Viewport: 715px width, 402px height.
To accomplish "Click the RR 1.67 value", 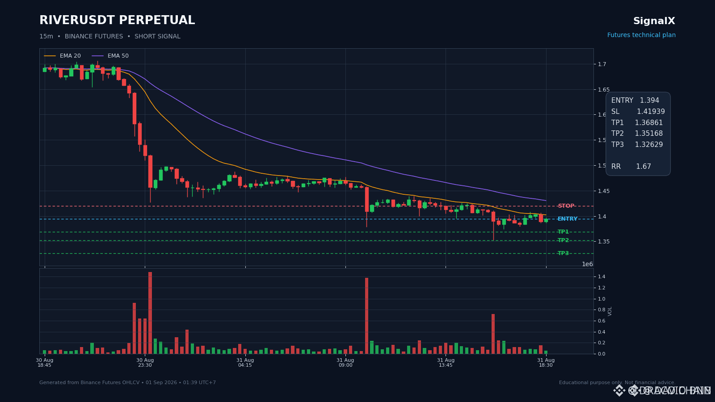I will click(631, 167).
